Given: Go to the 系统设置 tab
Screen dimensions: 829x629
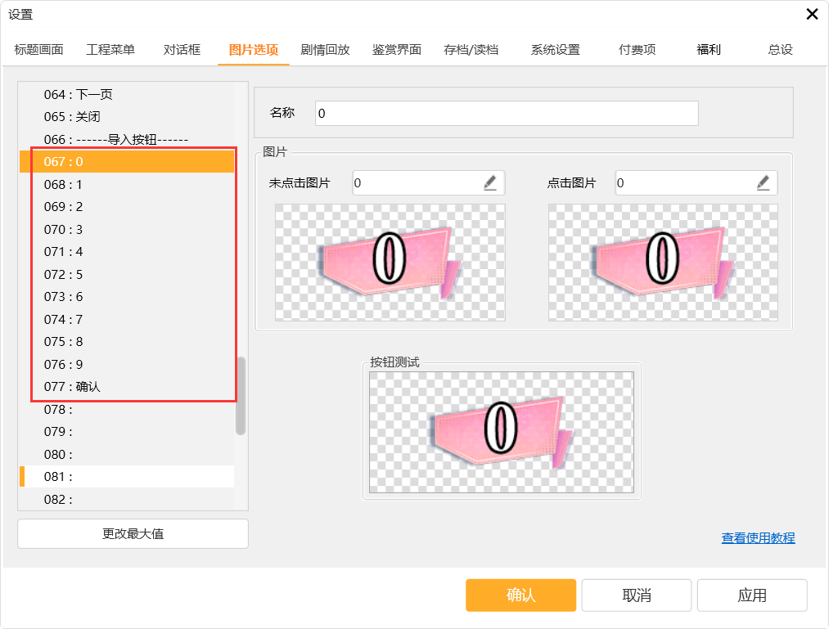Looking at the screenshot, I should (555, 50).
